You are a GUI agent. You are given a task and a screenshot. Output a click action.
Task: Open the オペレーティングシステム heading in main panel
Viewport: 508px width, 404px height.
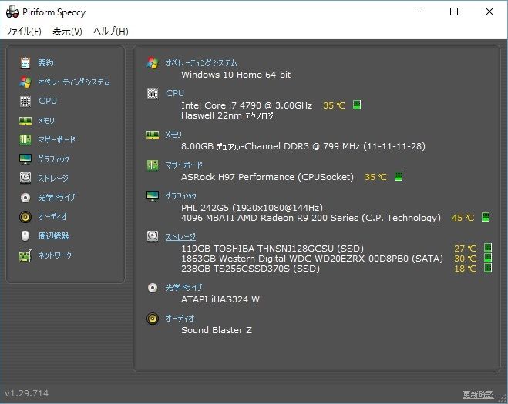[x=201, y=63]
